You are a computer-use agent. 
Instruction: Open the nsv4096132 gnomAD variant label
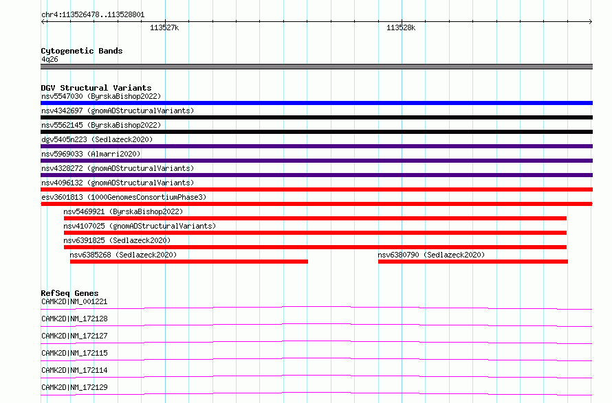[x=118, y=183]
